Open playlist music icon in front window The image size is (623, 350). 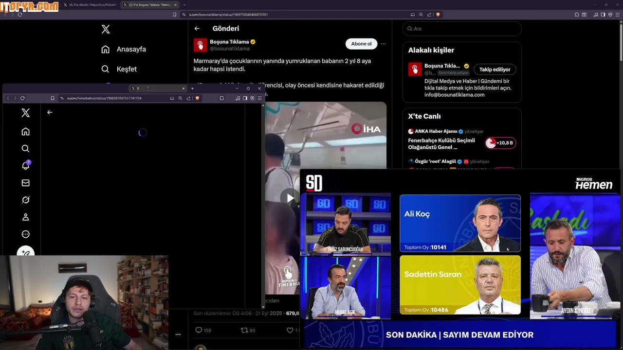[238, 98]
